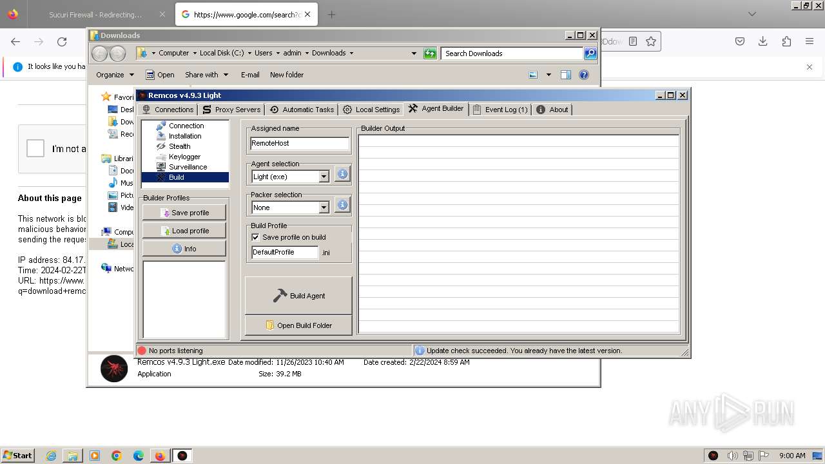Screen dimensions: 825x464
Task: Click Back button in Downloads window
Action: coord(100,53)
